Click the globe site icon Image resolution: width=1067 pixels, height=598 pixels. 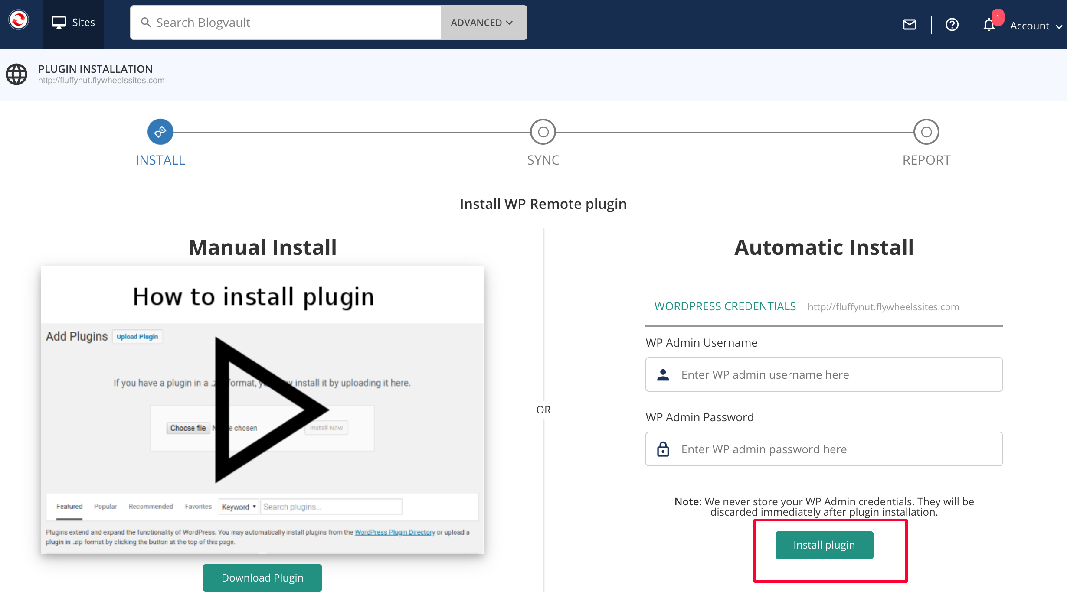pyautogui.click(x=16, y=74)
